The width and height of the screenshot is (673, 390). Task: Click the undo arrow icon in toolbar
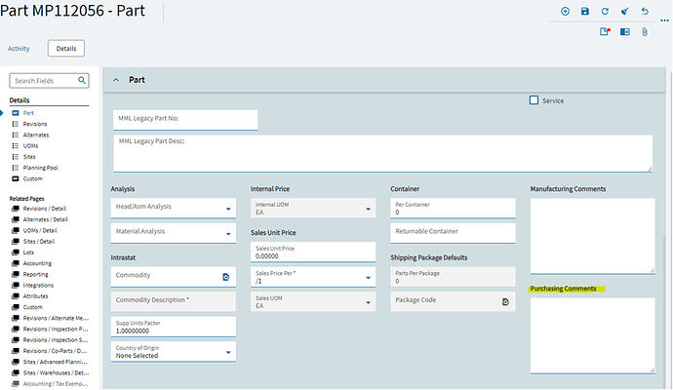pos(645,12)
